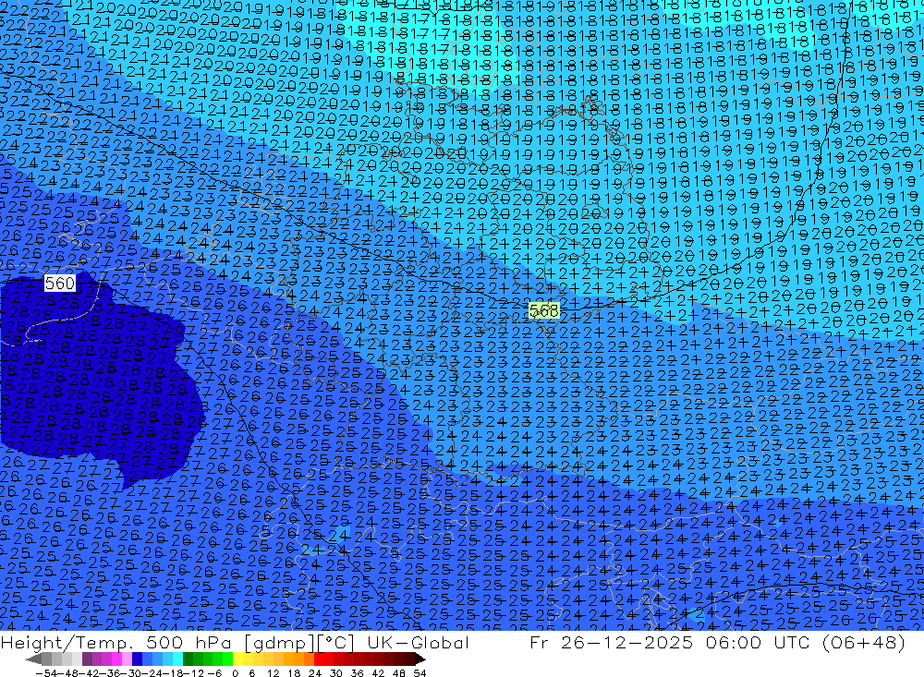Screen dimensions: 924x677
Task: Click the 568 contour height label
Action: (544, 310)
